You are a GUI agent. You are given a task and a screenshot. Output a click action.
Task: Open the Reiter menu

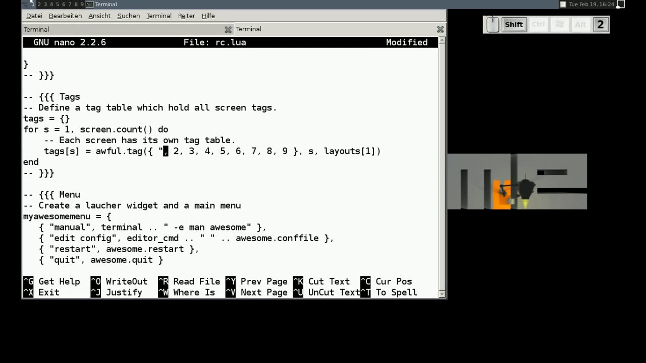pyautogui.click(x=186, y=16)
